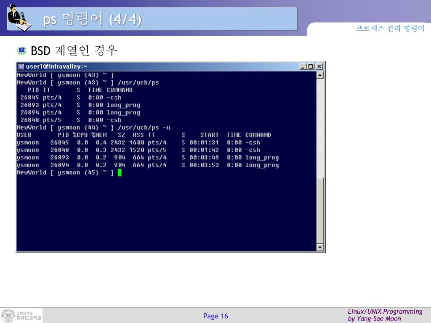The width and height of the screenshot is (431, 323).
Task: Click the terminal scrollbar down arrow
Action: [320, 247]
